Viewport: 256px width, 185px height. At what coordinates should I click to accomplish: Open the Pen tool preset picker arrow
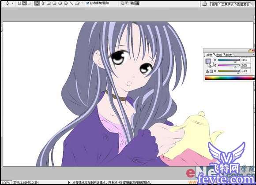coord(12,3)
